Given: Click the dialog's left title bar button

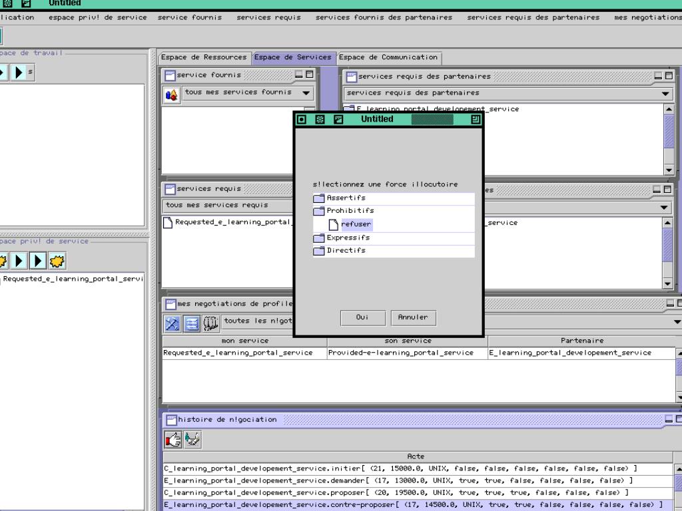Looking at the screenshot, I should [x=302, y=120].
